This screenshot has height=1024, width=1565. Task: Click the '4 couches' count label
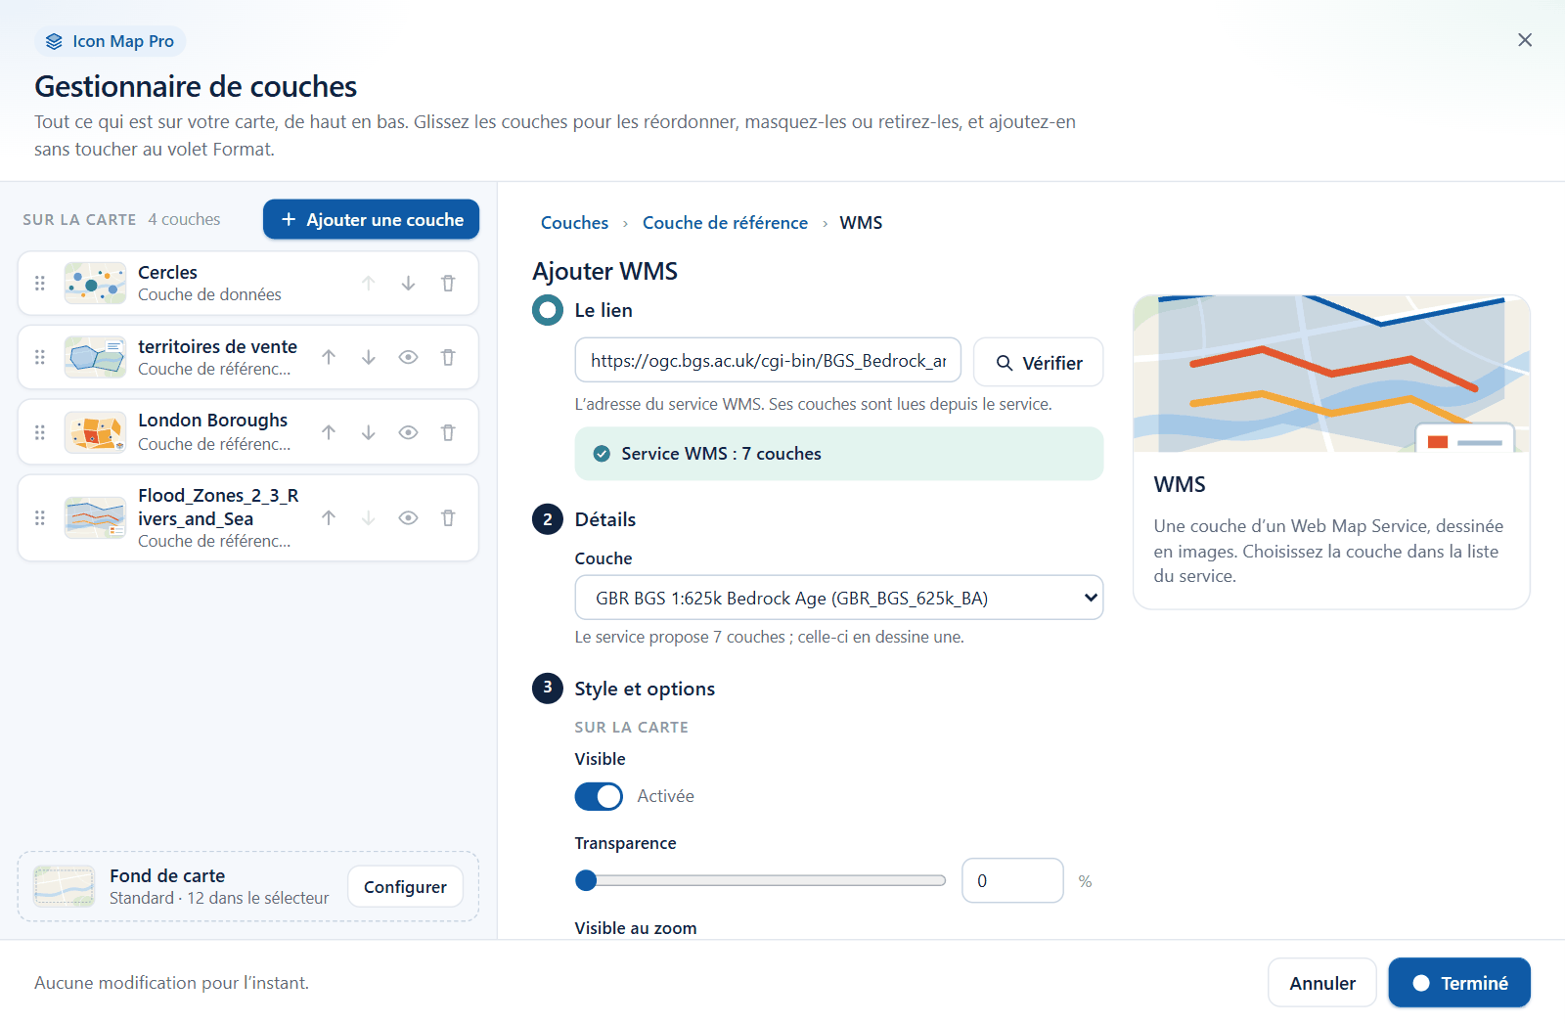[x=184, y=219]
